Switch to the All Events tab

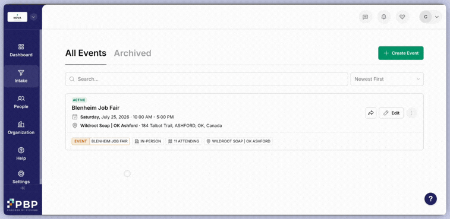point(86,53)
